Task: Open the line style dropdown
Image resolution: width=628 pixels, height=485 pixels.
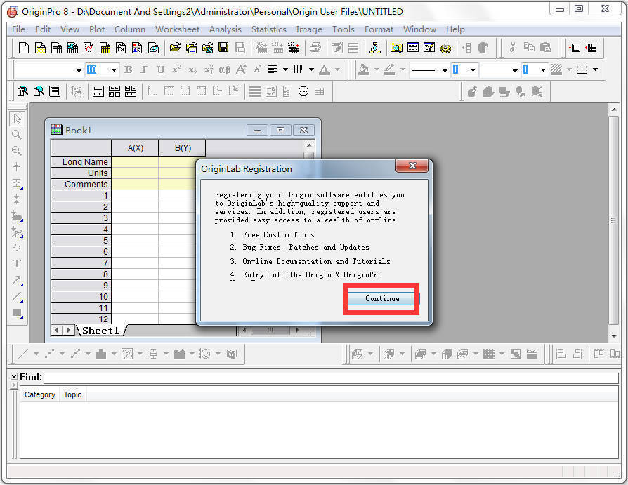Action: 444,70
